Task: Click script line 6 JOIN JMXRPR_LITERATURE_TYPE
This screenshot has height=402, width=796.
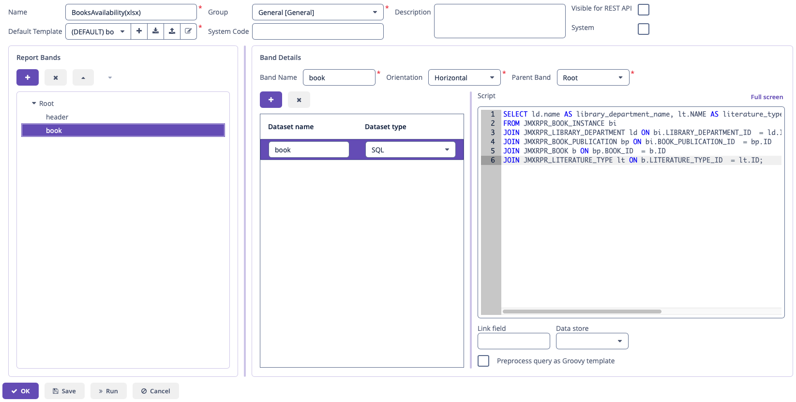Action: (633, 160)
